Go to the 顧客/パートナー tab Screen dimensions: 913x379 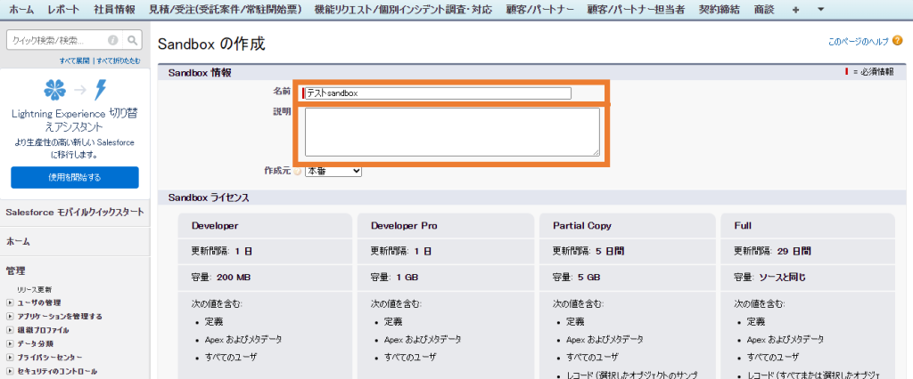[x=540, y=9]
